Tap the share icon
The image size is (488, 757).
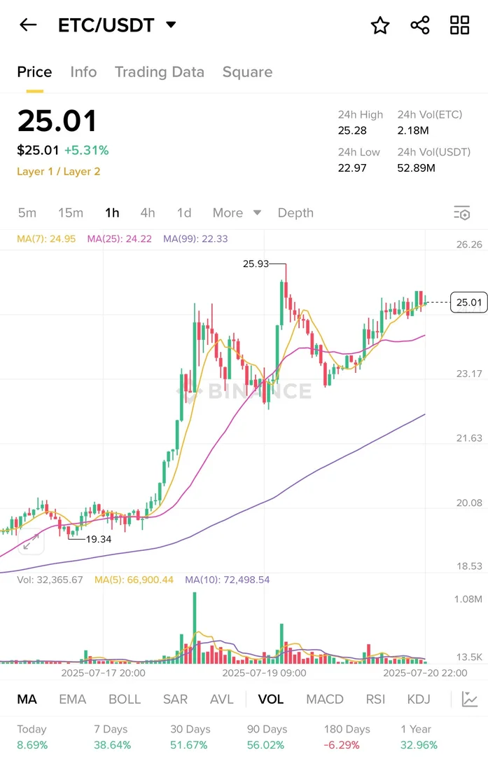420,26
